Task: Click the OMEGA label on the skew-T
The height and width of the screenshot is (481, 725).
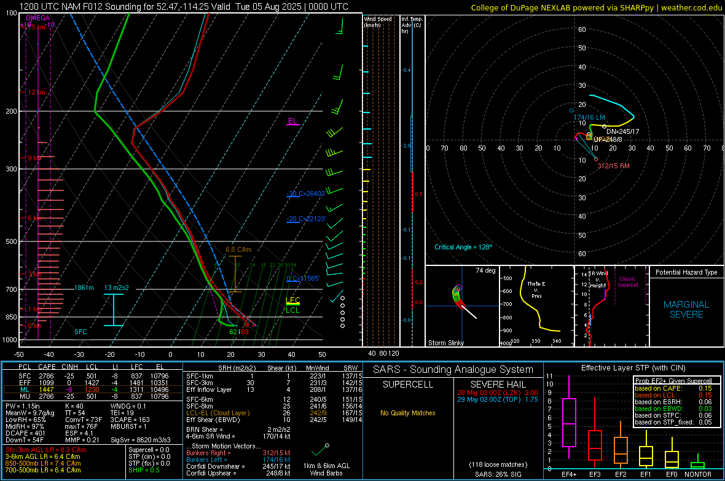Action: point(38,18)
